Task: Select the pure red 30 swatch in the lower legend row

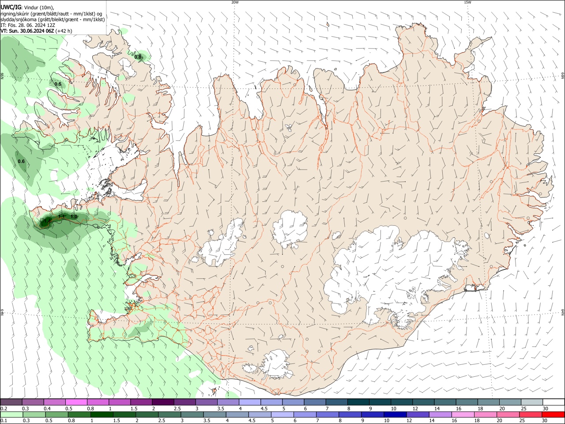Action: tap(553, 414)
